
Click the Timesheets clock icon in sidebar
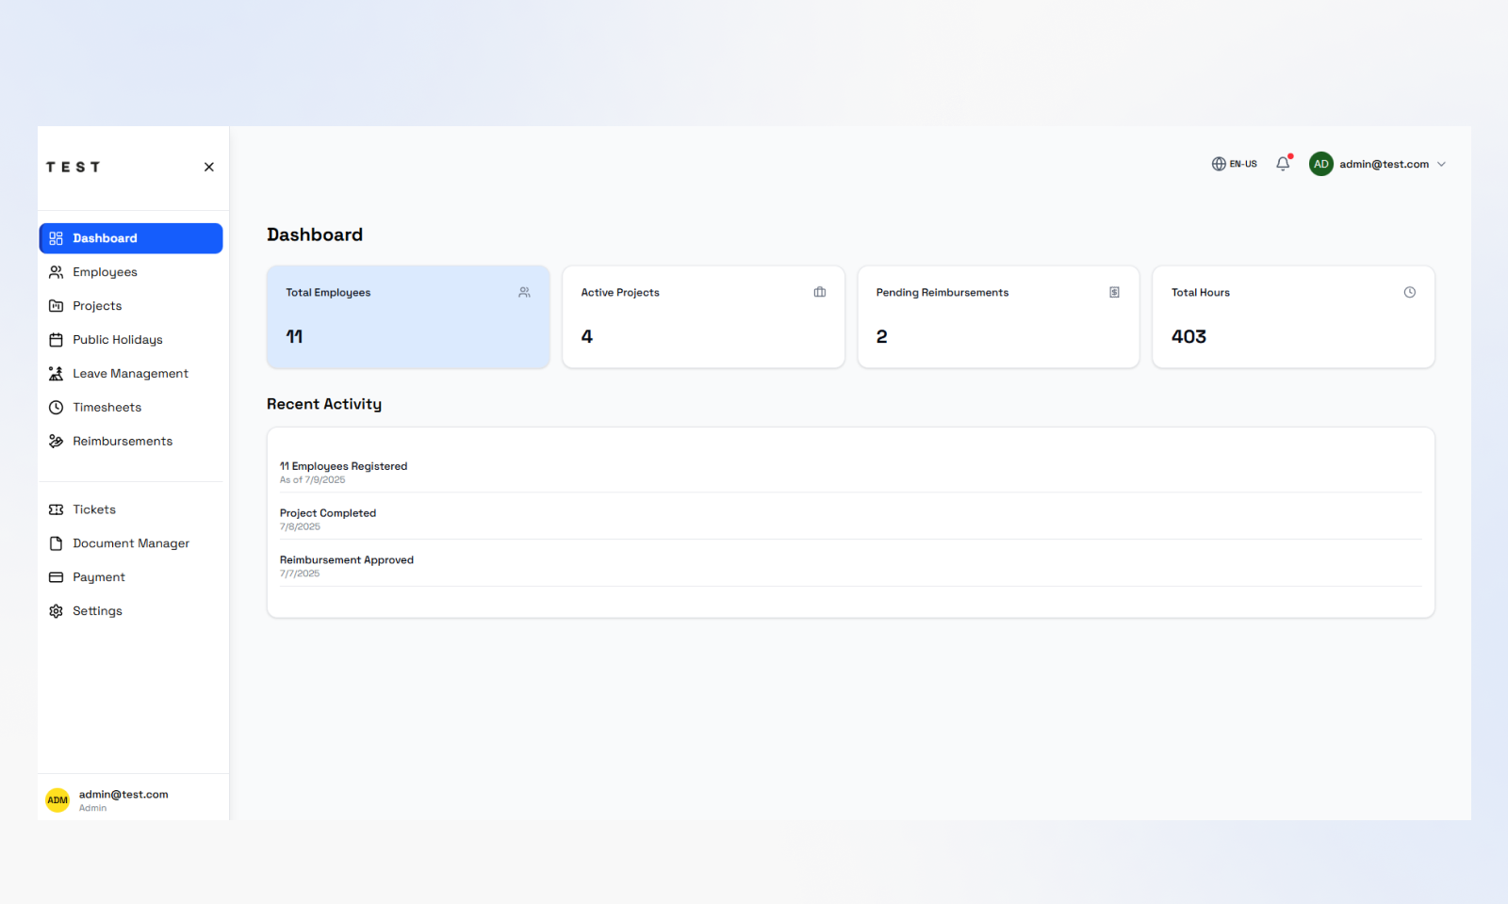click(56, 408)
